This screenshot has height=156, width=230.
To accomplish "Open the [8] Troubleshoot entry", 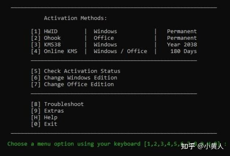I will pos(57,104).
